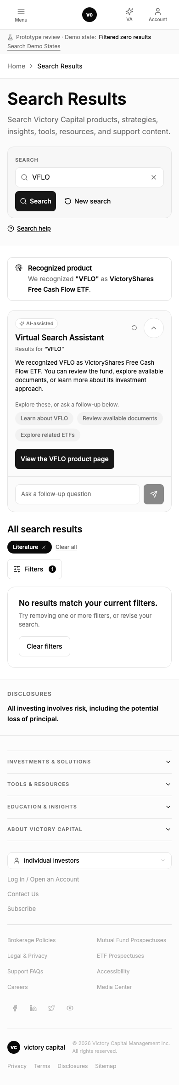
Task: Regenerate the Virtual Search Assistant answer
Action: click(x=134, y=328)
